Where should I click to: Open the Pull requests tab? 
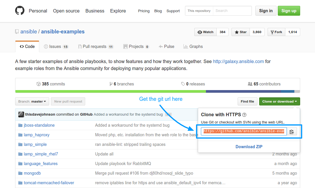click(96, 46)
